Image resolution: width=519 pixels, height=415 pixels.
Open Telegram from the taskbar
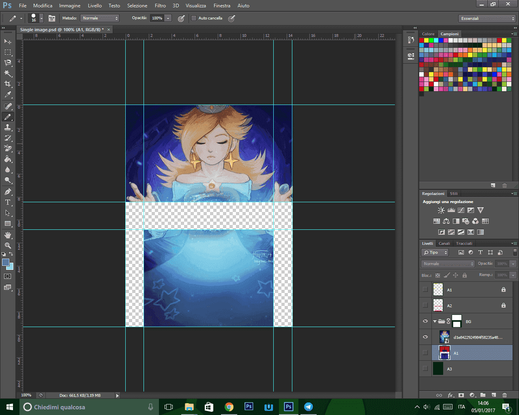309,407
